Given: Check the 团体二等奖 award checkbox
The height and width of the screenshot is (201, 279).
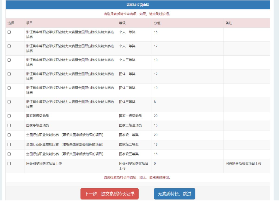Looking at the screenshot, I should pyautogui.click(x=9, y=88).
